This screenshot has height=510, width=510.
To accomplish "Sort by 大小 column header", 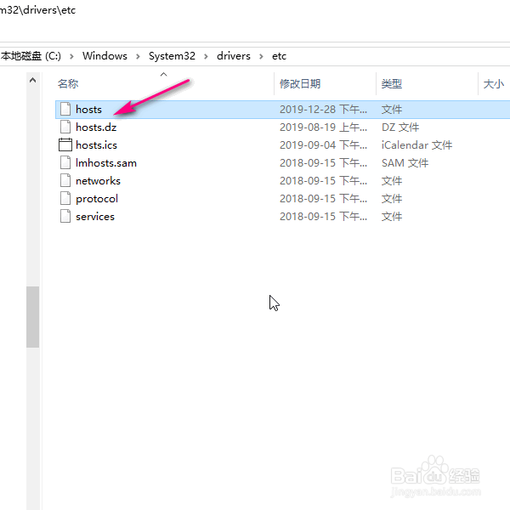I will pos(493,84).
